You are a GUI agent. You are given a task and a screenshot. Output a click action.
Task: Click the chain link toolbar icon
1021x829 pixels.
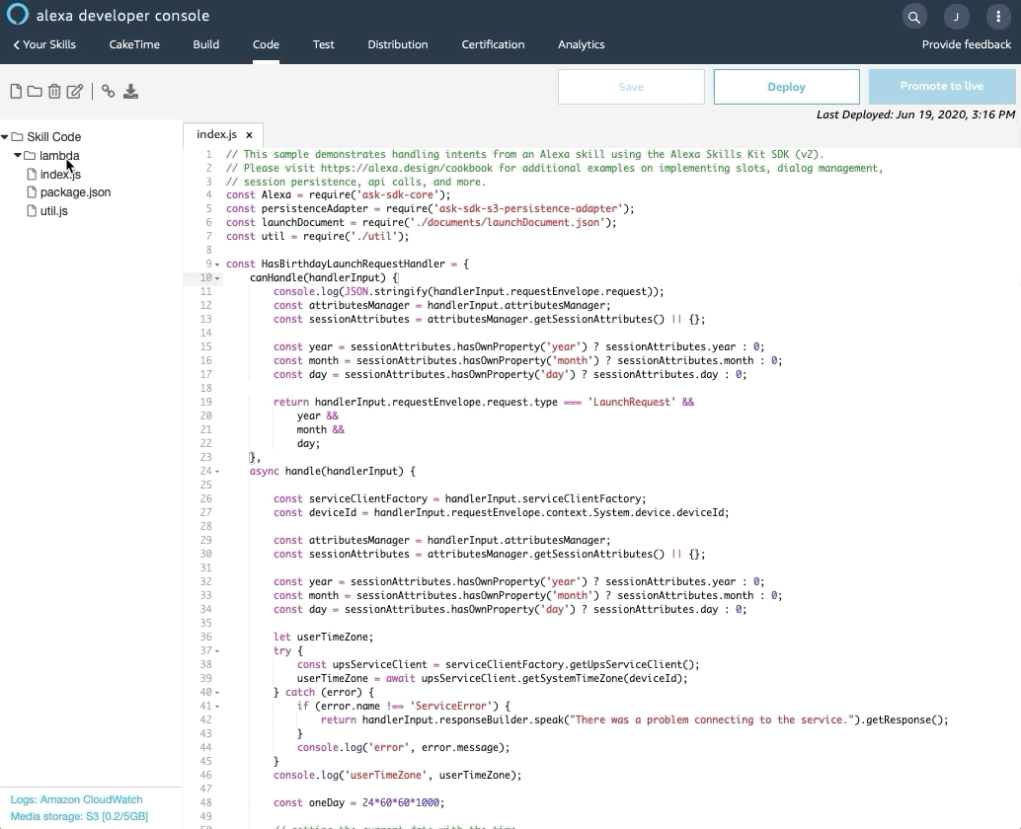pos(109,92)
